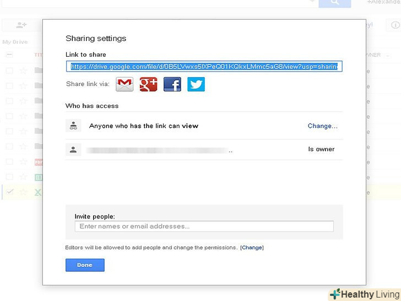Click the Link to share URL field
Viewport: 401px width, 301px height.
pos(204,66)
